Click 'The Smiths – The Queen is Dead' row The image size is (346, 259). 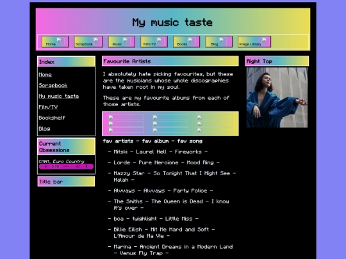point(169,205)
